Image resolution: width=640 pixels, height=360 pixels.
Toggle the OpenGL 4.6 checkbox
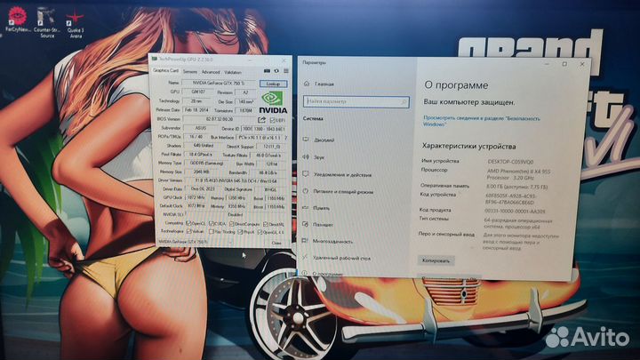click(x=260, y=232)
